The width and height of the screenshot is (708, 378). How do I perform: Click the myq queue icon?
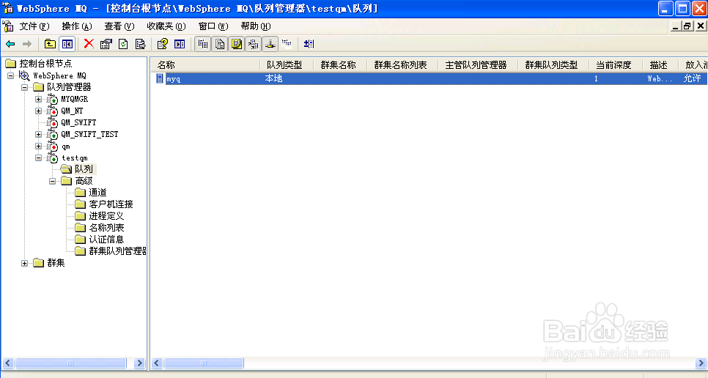(x=159, y=78)
